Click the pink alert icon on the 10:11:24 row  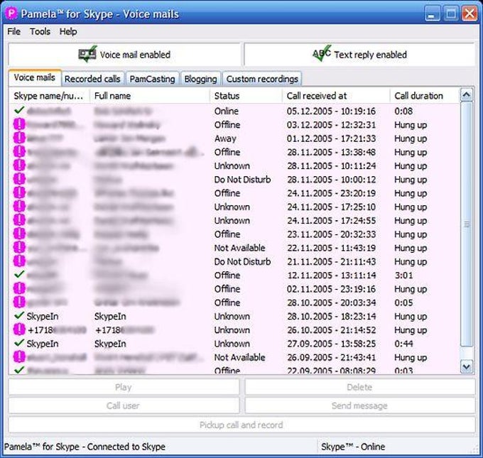pyautogui.click(x=19, y=165)
